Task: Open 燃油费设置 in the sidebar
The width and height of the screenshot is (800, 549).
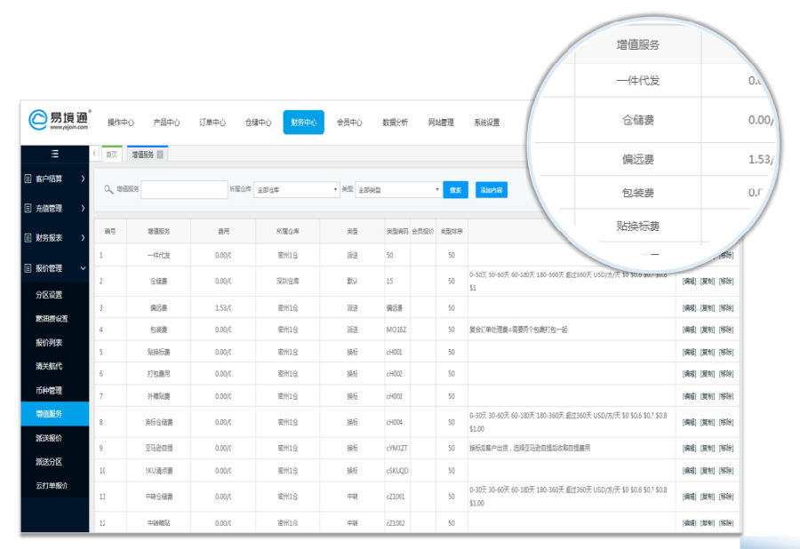Action: 52,319
